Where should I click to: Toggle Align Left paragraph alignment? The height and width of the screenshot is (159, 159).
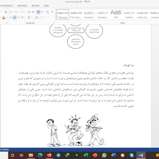[x=11, y=17]
